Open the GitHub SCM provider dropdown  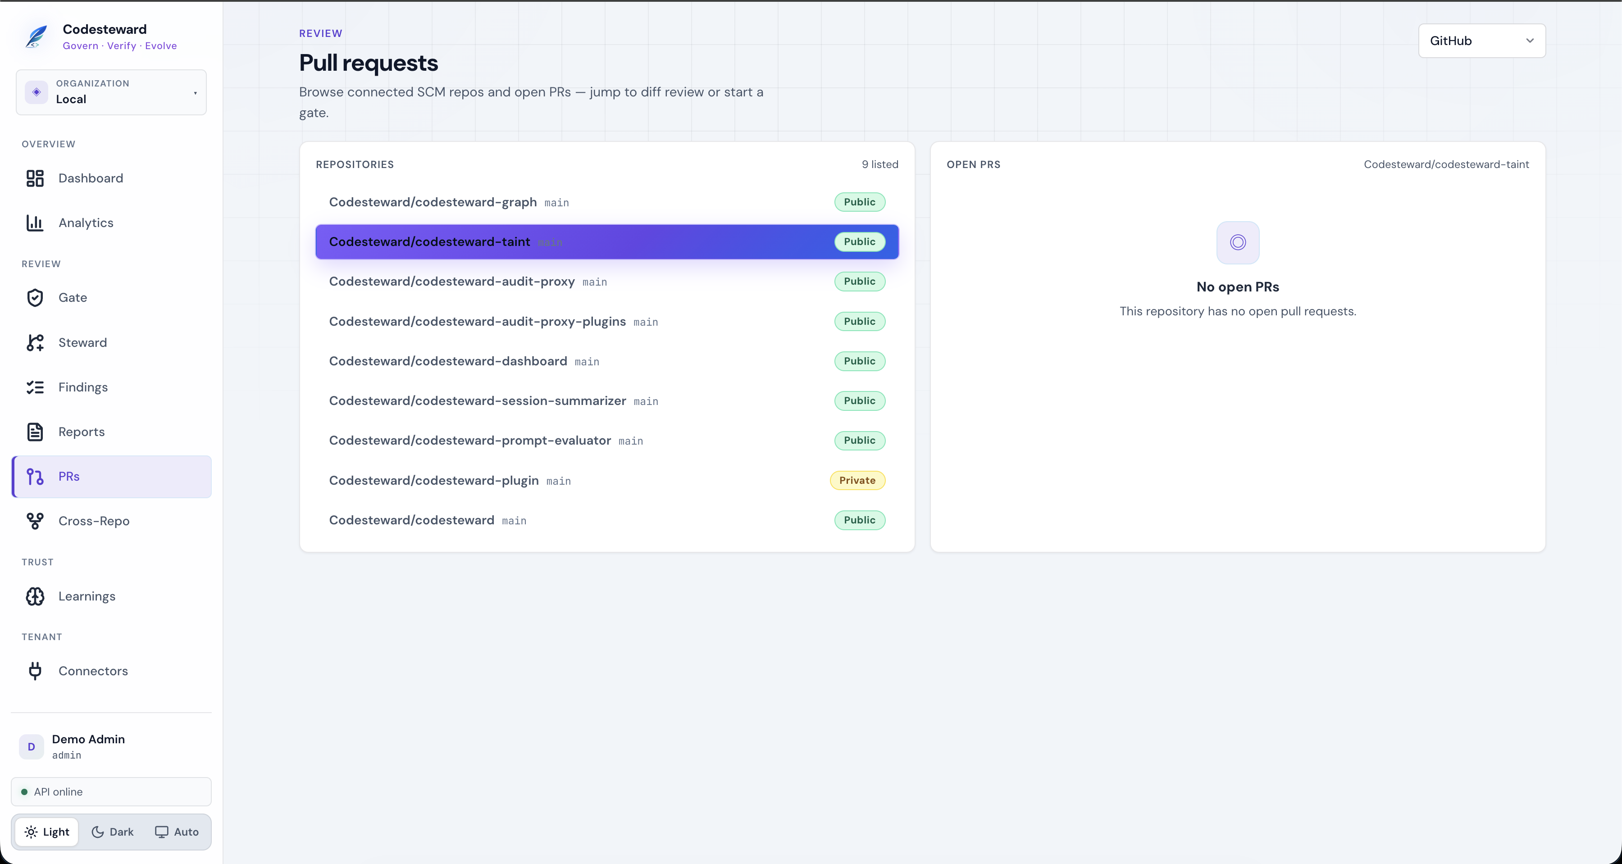1482,41
